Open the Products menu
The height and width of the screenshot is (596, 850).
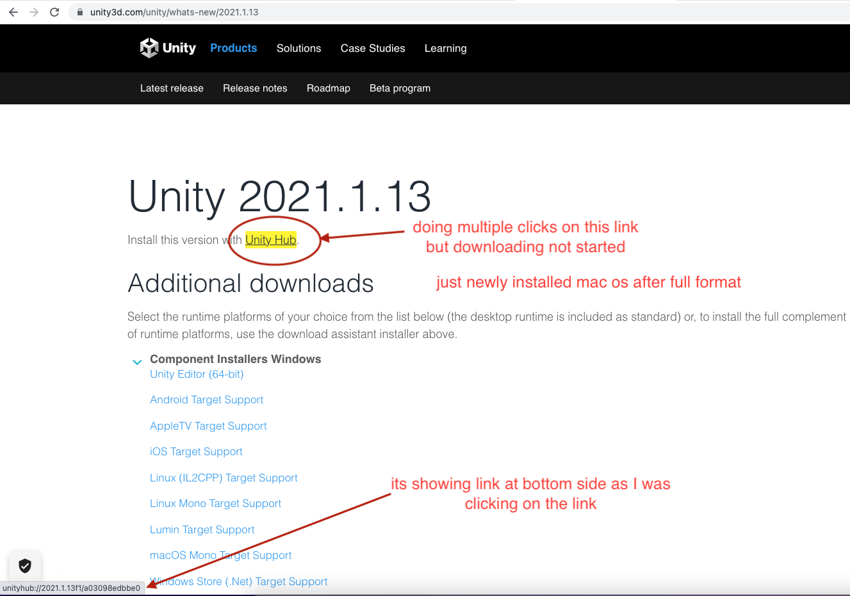[x=233, y=48]
